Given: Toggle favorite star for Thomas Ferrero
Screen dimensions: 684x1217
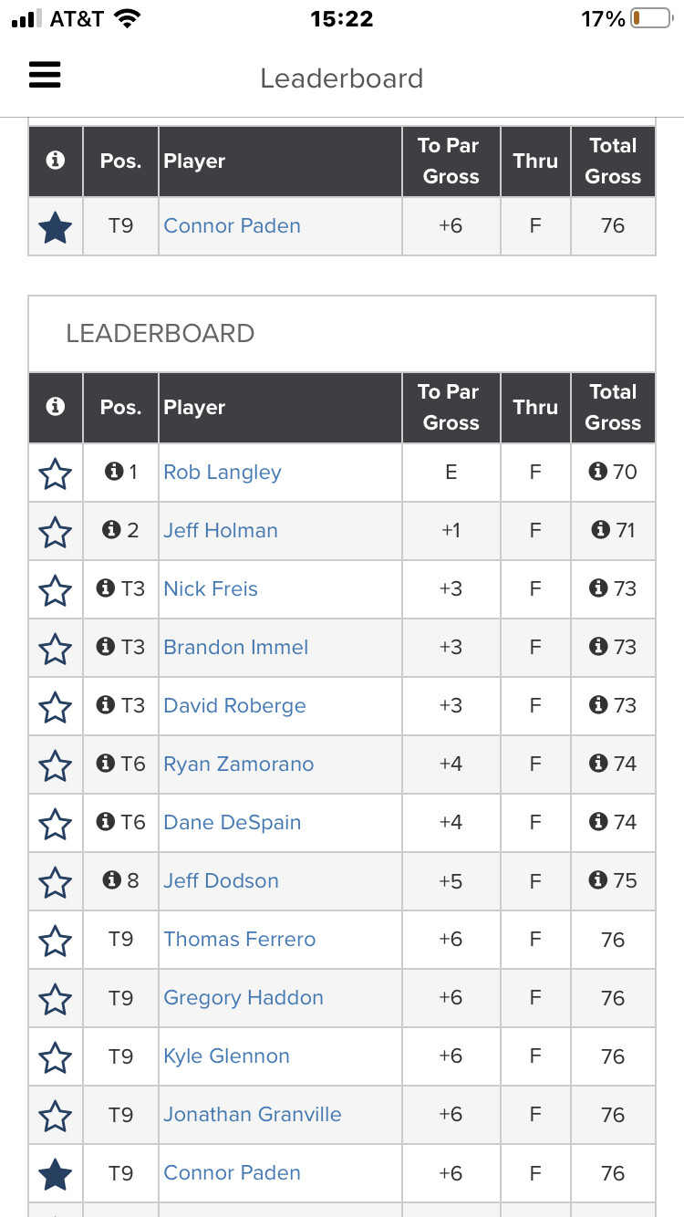Looking at the screenshot, I should point(56,941).
